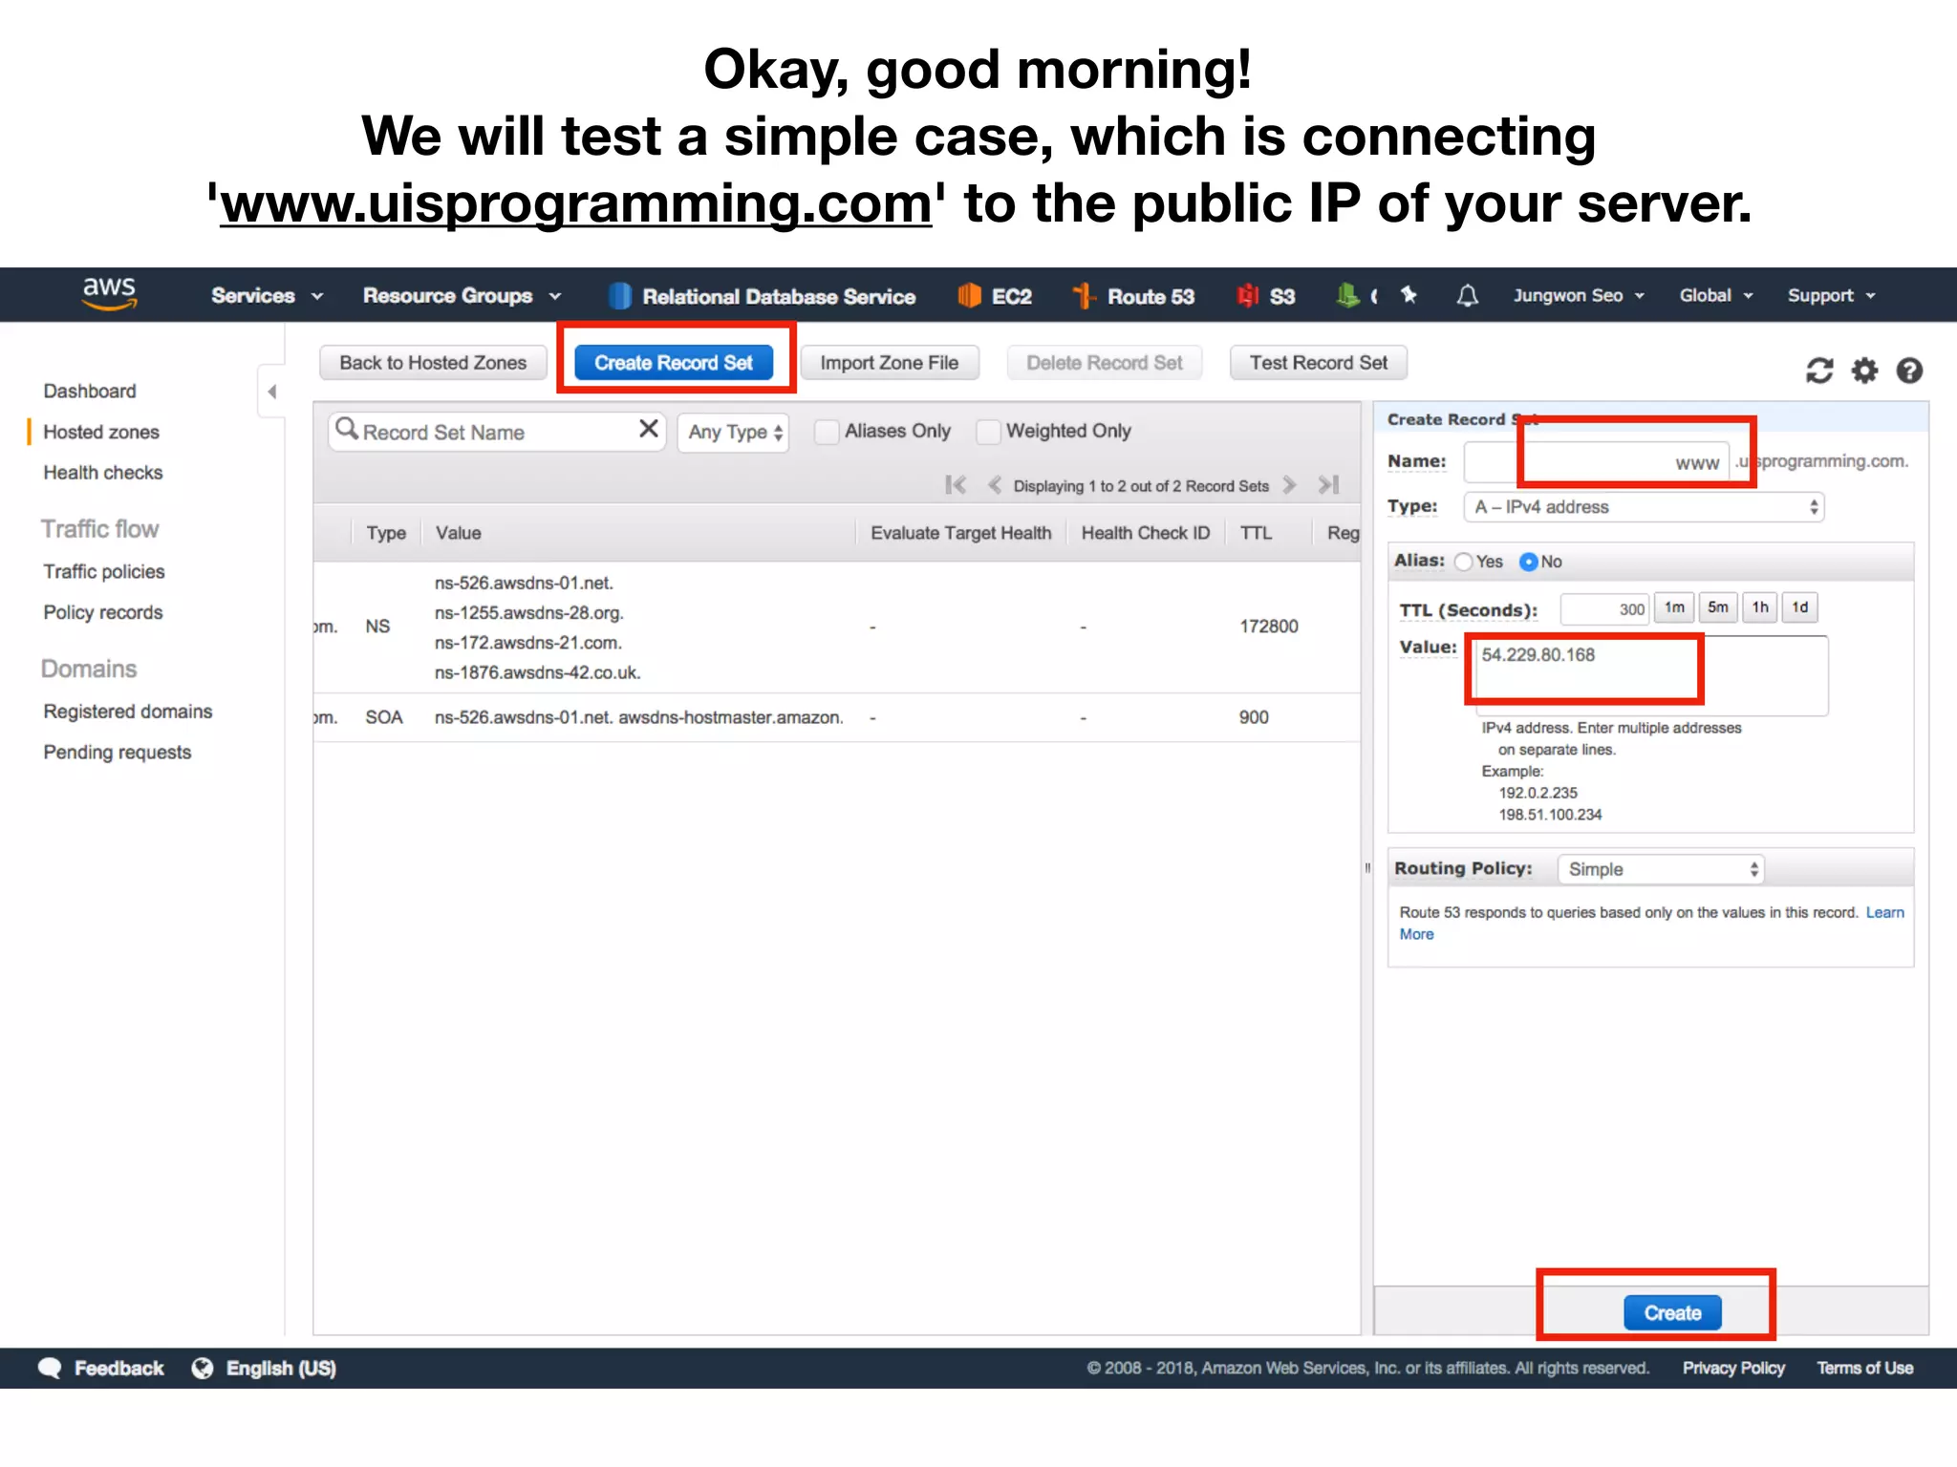Go to first page of record sets

956,485
